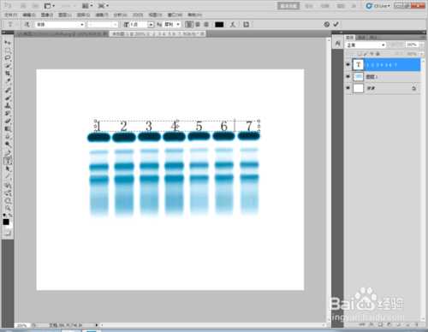Open the Layer menu
The height and width of the screenshot is (332, 428).
(x=65, y=15)
